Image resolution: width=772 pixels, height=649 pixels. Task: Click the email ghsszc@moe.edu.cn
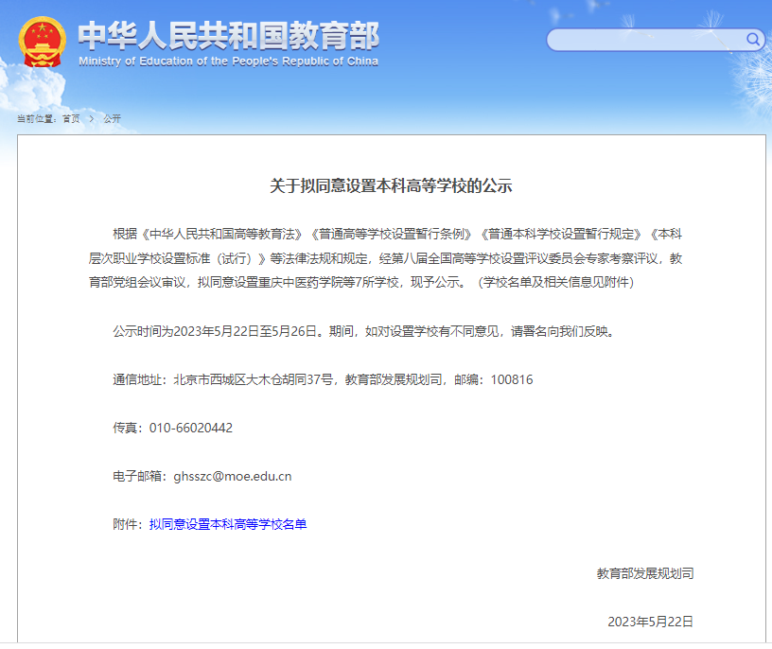tap(233, 476)
